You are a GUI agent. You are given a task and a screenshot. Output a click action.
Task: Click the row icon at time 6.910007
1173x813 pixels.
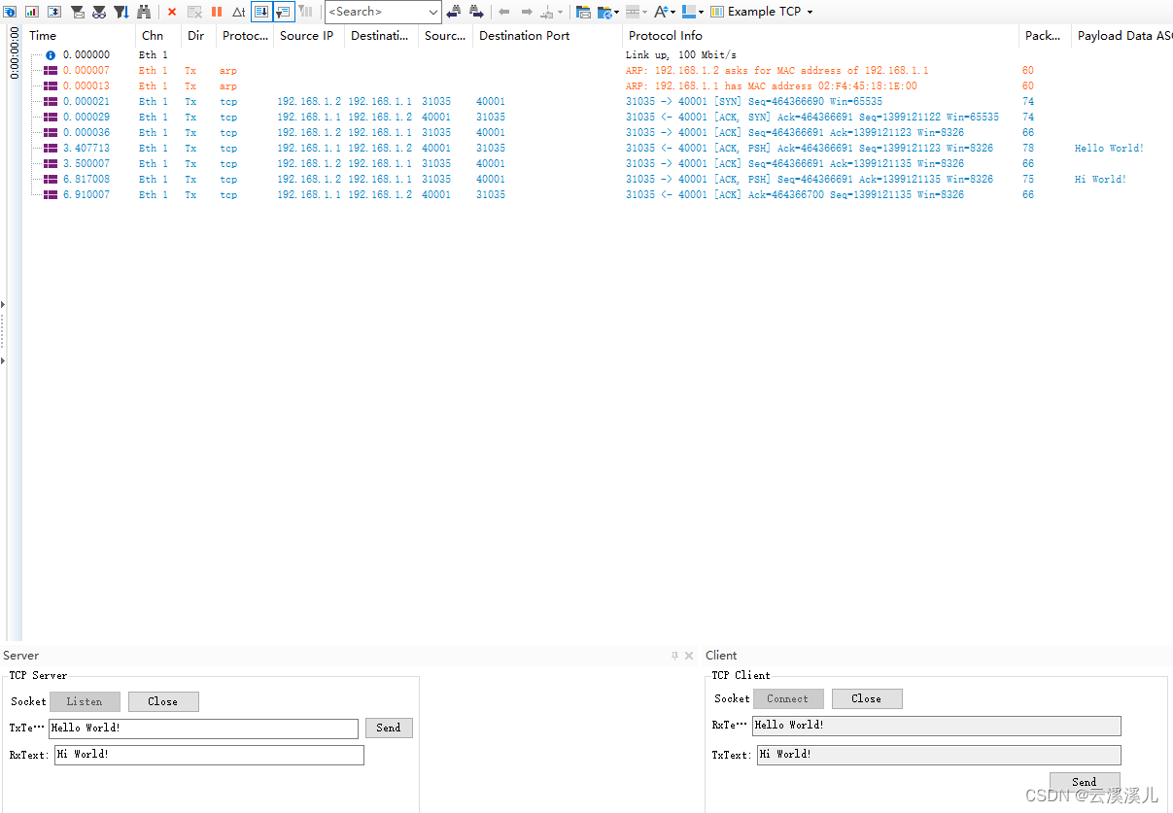pos(51,195)
